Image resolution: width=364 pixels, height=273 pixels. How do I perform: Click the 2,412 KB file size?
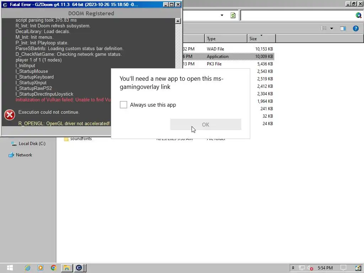click(x=265, y=86)
